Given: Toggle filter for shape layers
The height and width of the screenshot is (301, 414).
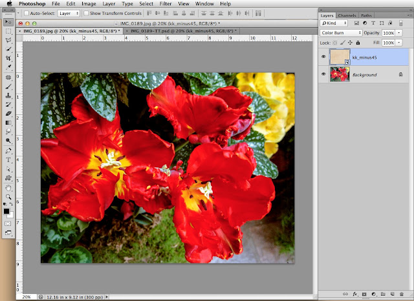Looking at the screenshot, I should tap(382, 23).
